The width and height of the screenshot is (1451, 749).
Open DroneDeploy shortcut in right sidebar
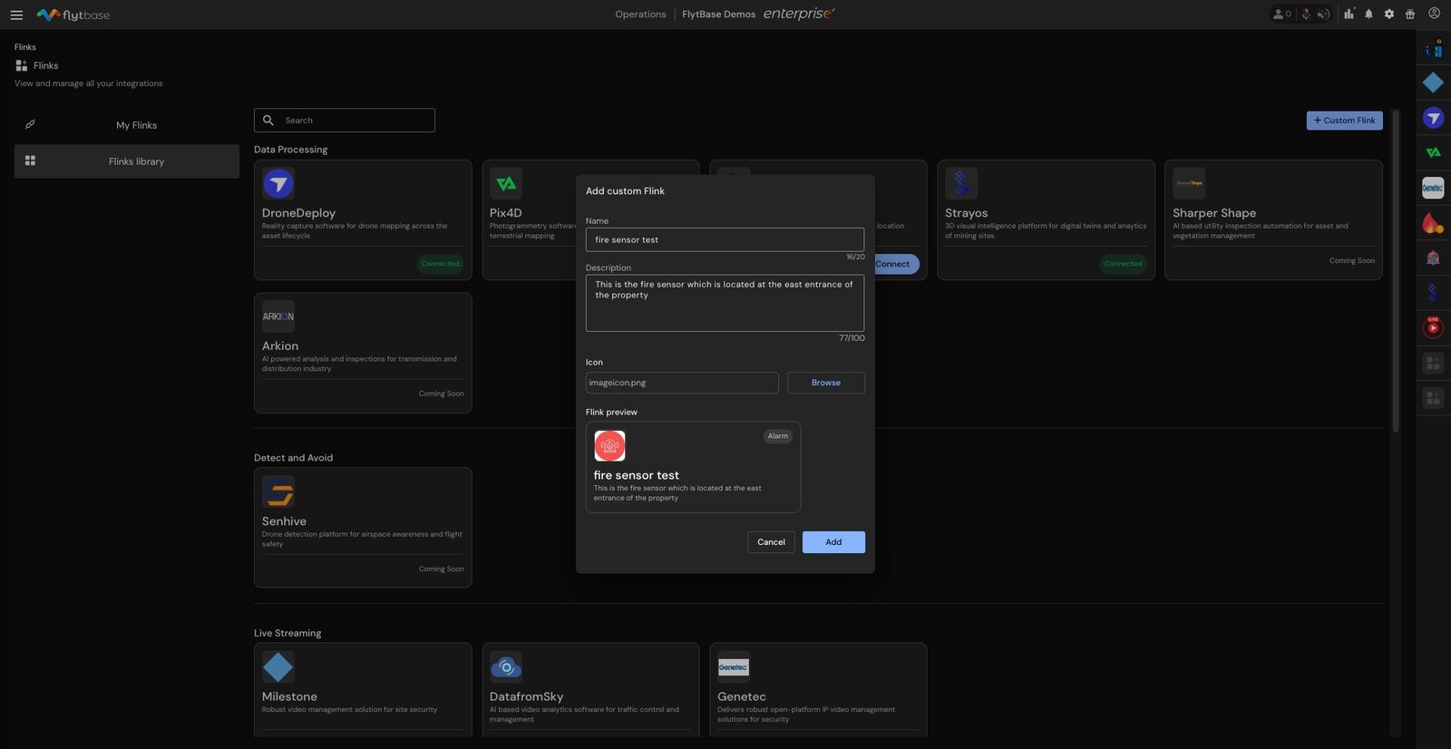(x=1433, y=118)
